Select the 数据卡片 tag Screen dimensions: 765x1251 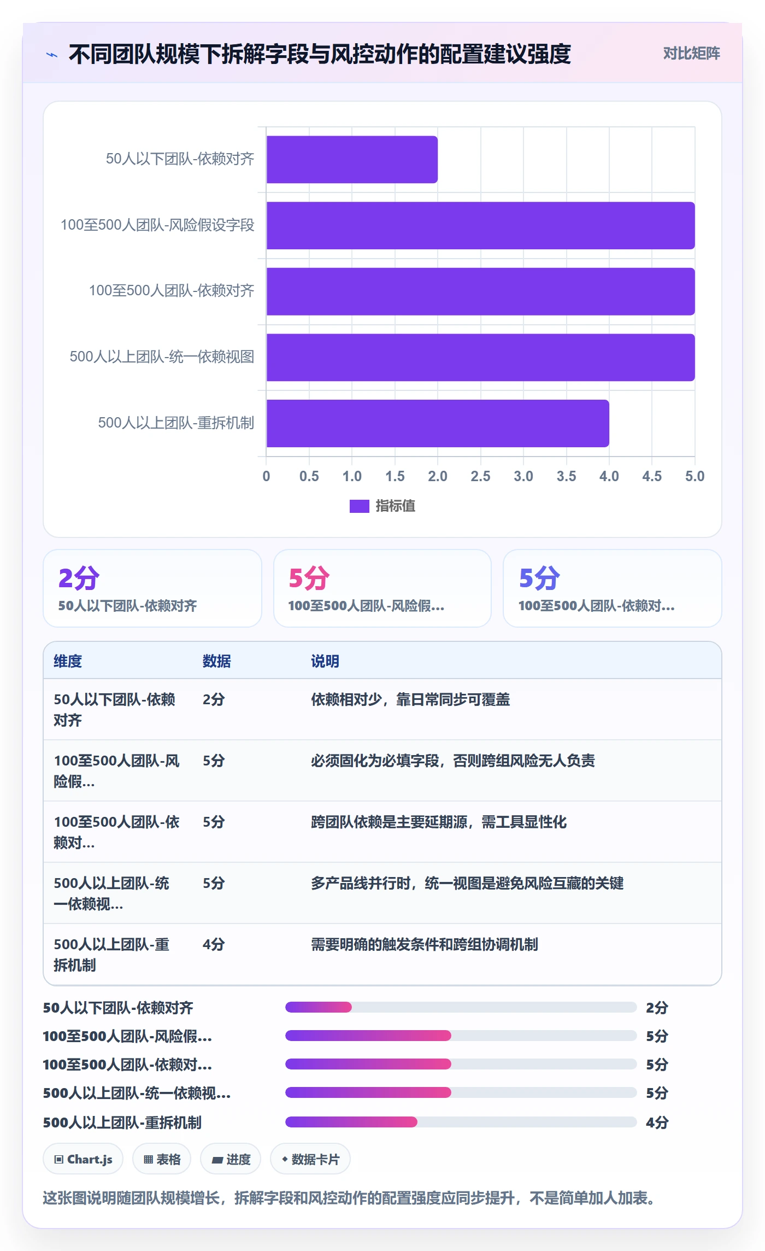pos(310,1159)
